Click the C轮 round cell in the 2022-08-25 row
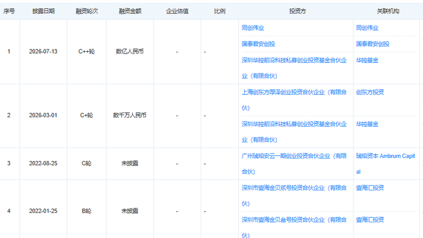 (x=86, y=163)
